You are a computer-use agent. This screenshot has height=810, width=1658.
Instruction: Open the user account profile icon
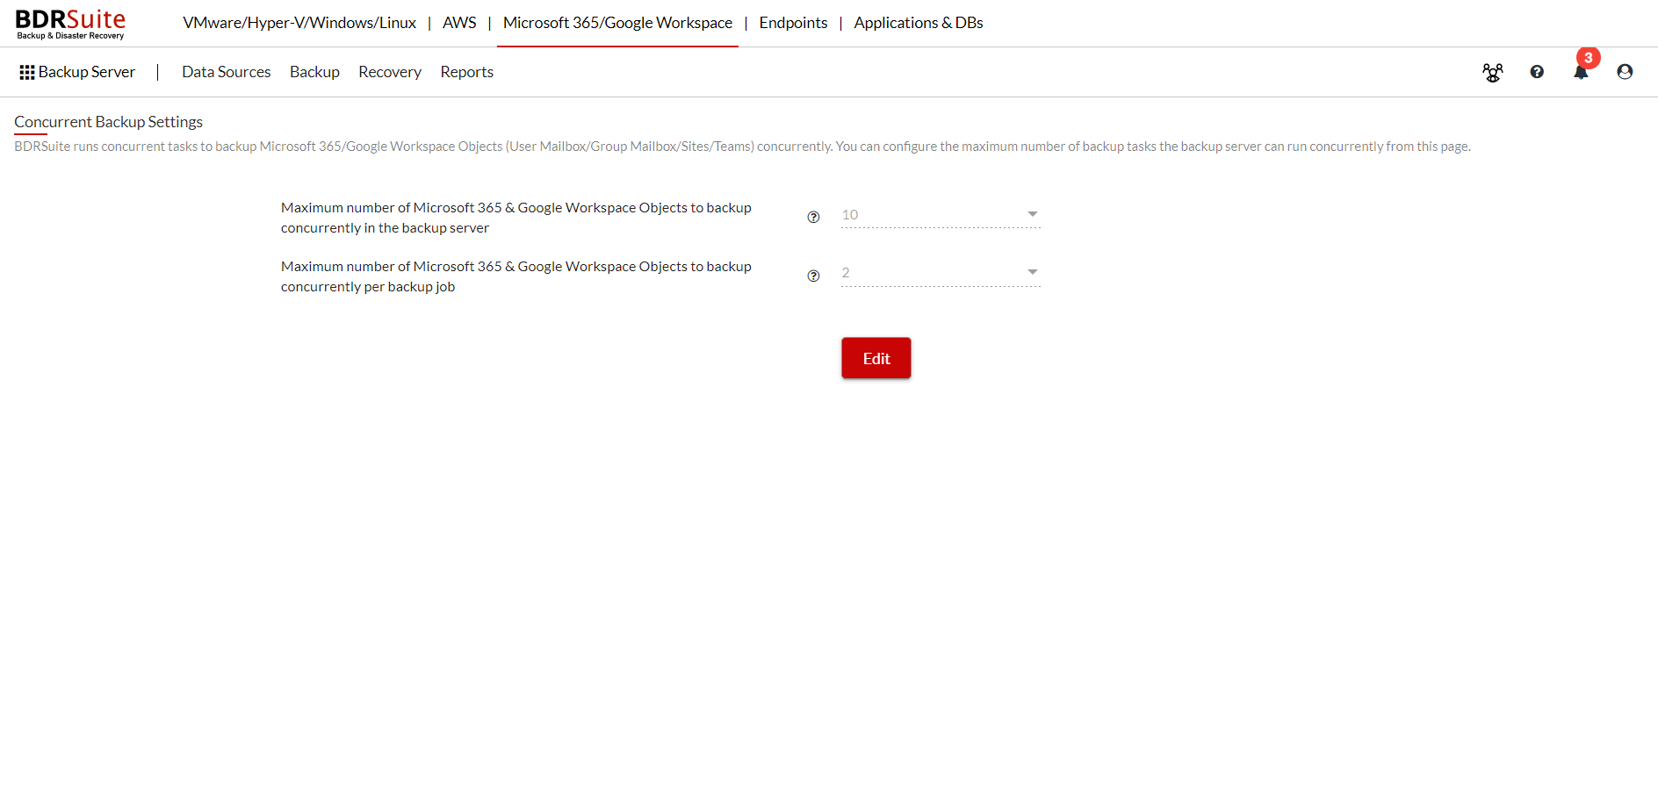click(1625, 72)
